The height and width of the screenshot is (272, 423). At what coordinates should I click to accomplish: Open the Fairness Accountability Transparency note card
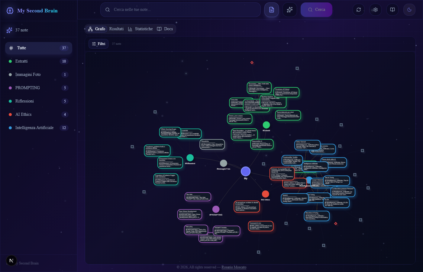tap(282, 173)
